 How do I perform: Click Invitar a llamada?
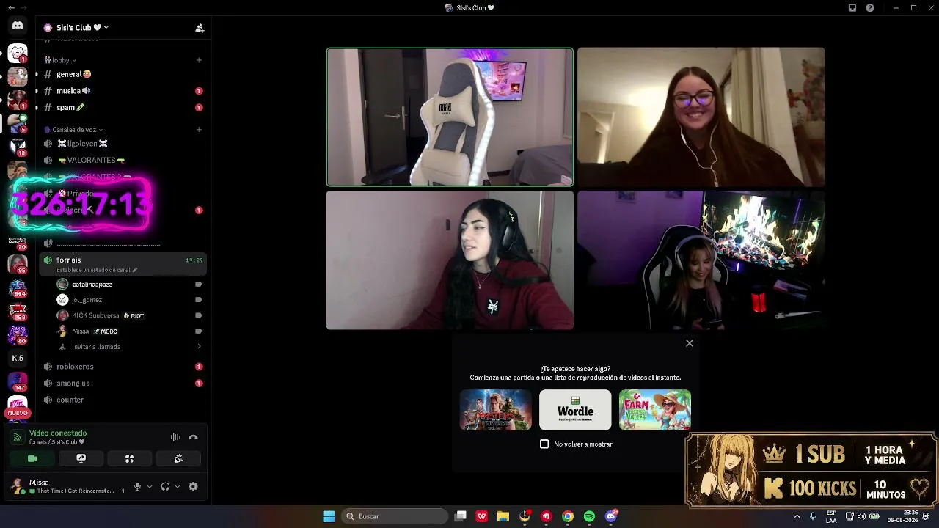point(96,347)
